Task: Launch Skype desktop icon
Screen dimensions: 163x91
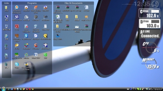Action: (17, 65)
